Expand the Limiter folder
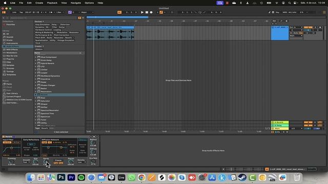 (x=35, y=70)
